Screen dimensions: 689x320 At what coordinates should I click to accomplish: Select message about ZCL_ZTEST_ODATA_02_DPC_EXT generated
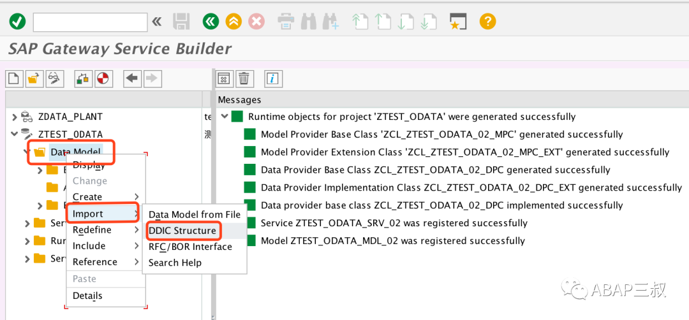(x=471, y=188)
